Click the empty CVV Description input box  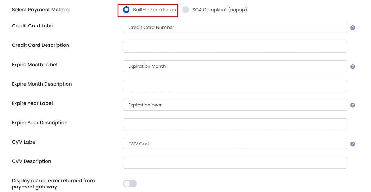pos(235,163)
